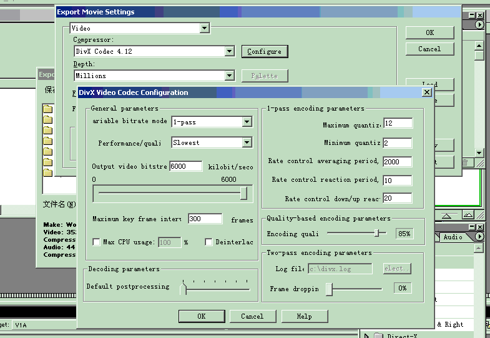Click the last folder icon in save dialog
The image size is (490, 338).
[x=48, y=172]
